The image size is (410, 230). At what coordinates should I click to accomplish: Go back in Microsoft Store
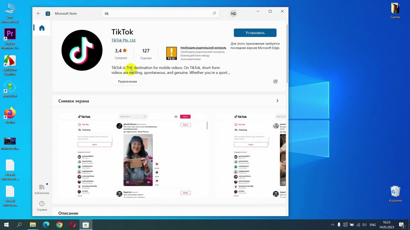point(38,13)
